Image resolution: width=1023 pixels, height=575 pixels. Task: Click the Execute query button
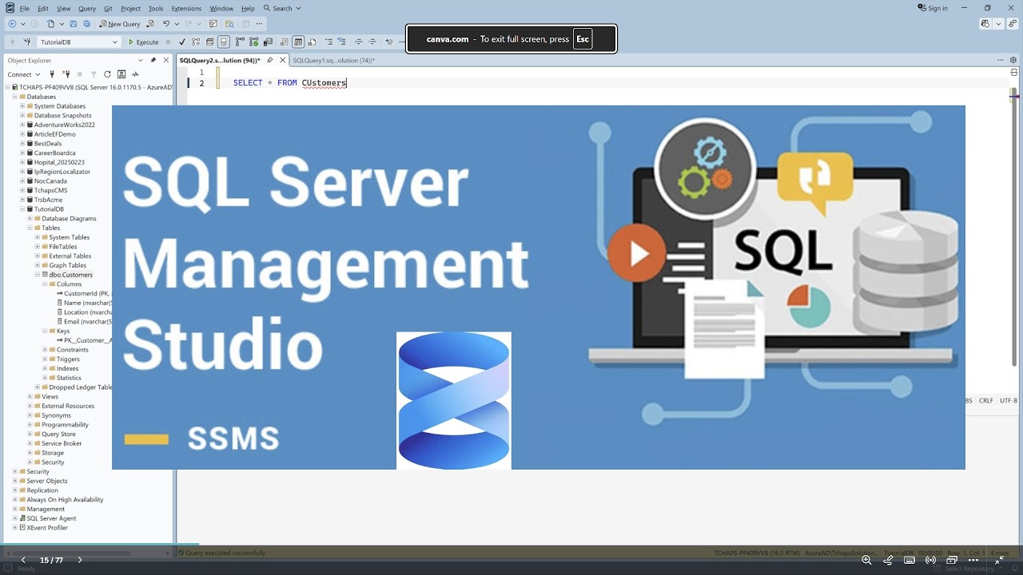pyautogui.click(x=144, y=42)
